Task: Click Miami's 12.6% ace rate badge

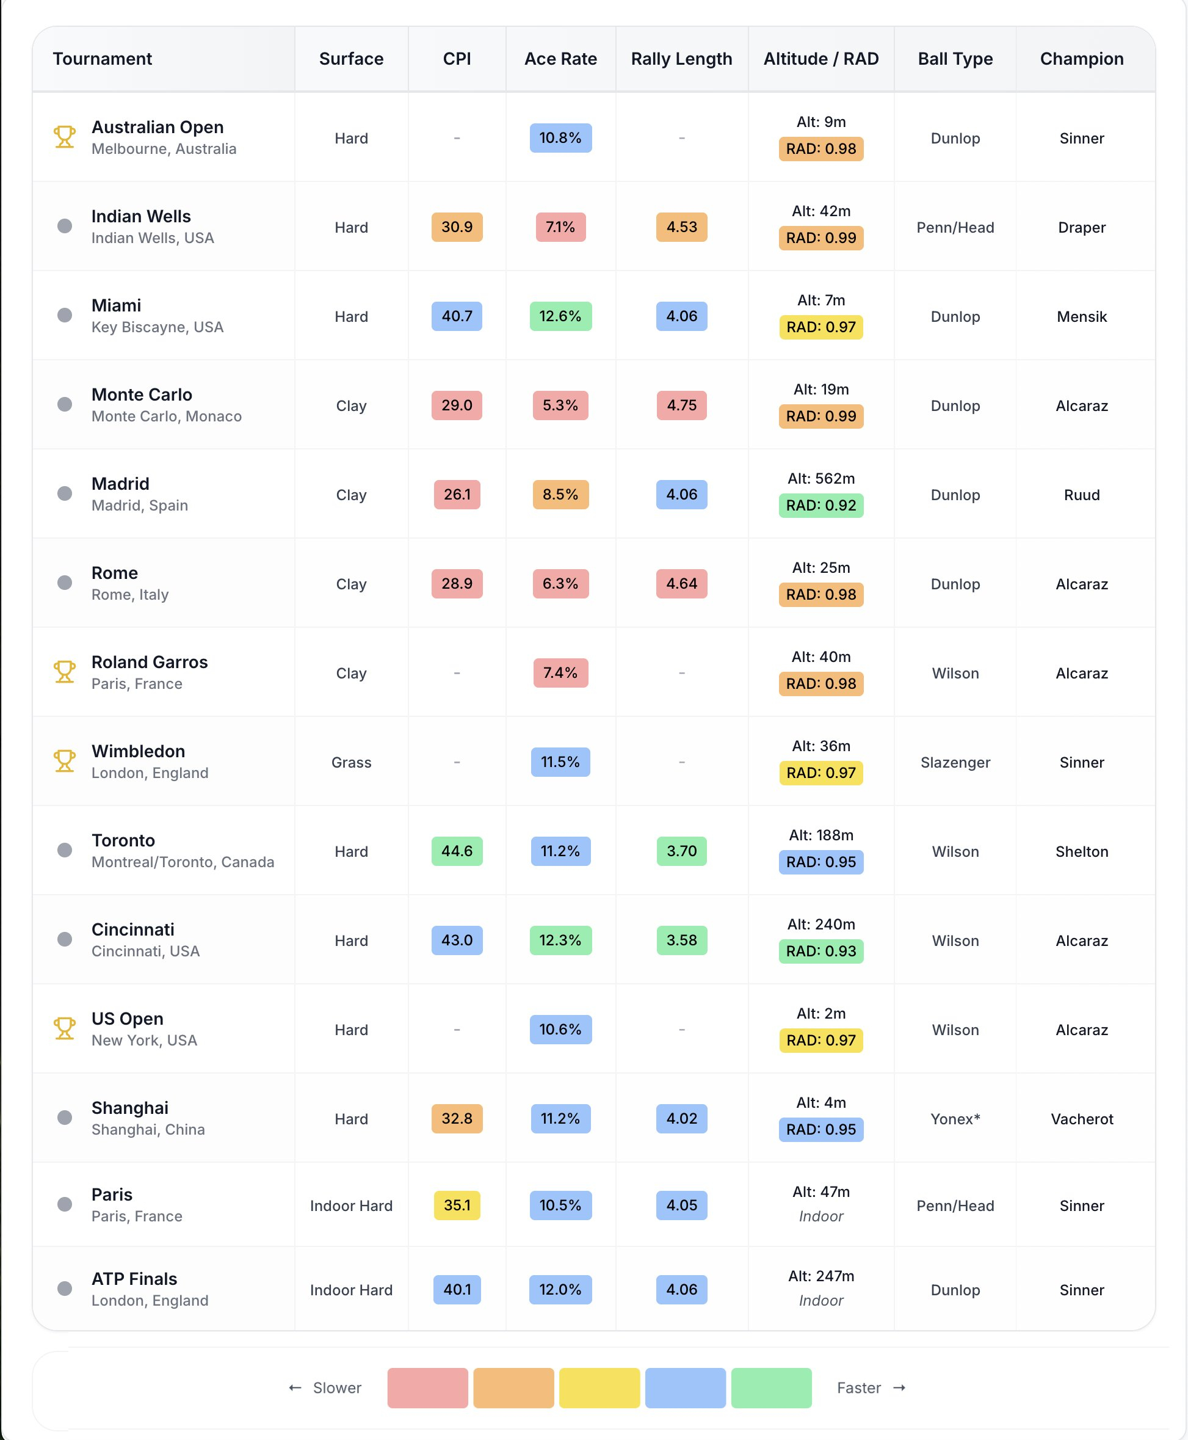Action: 560,316
